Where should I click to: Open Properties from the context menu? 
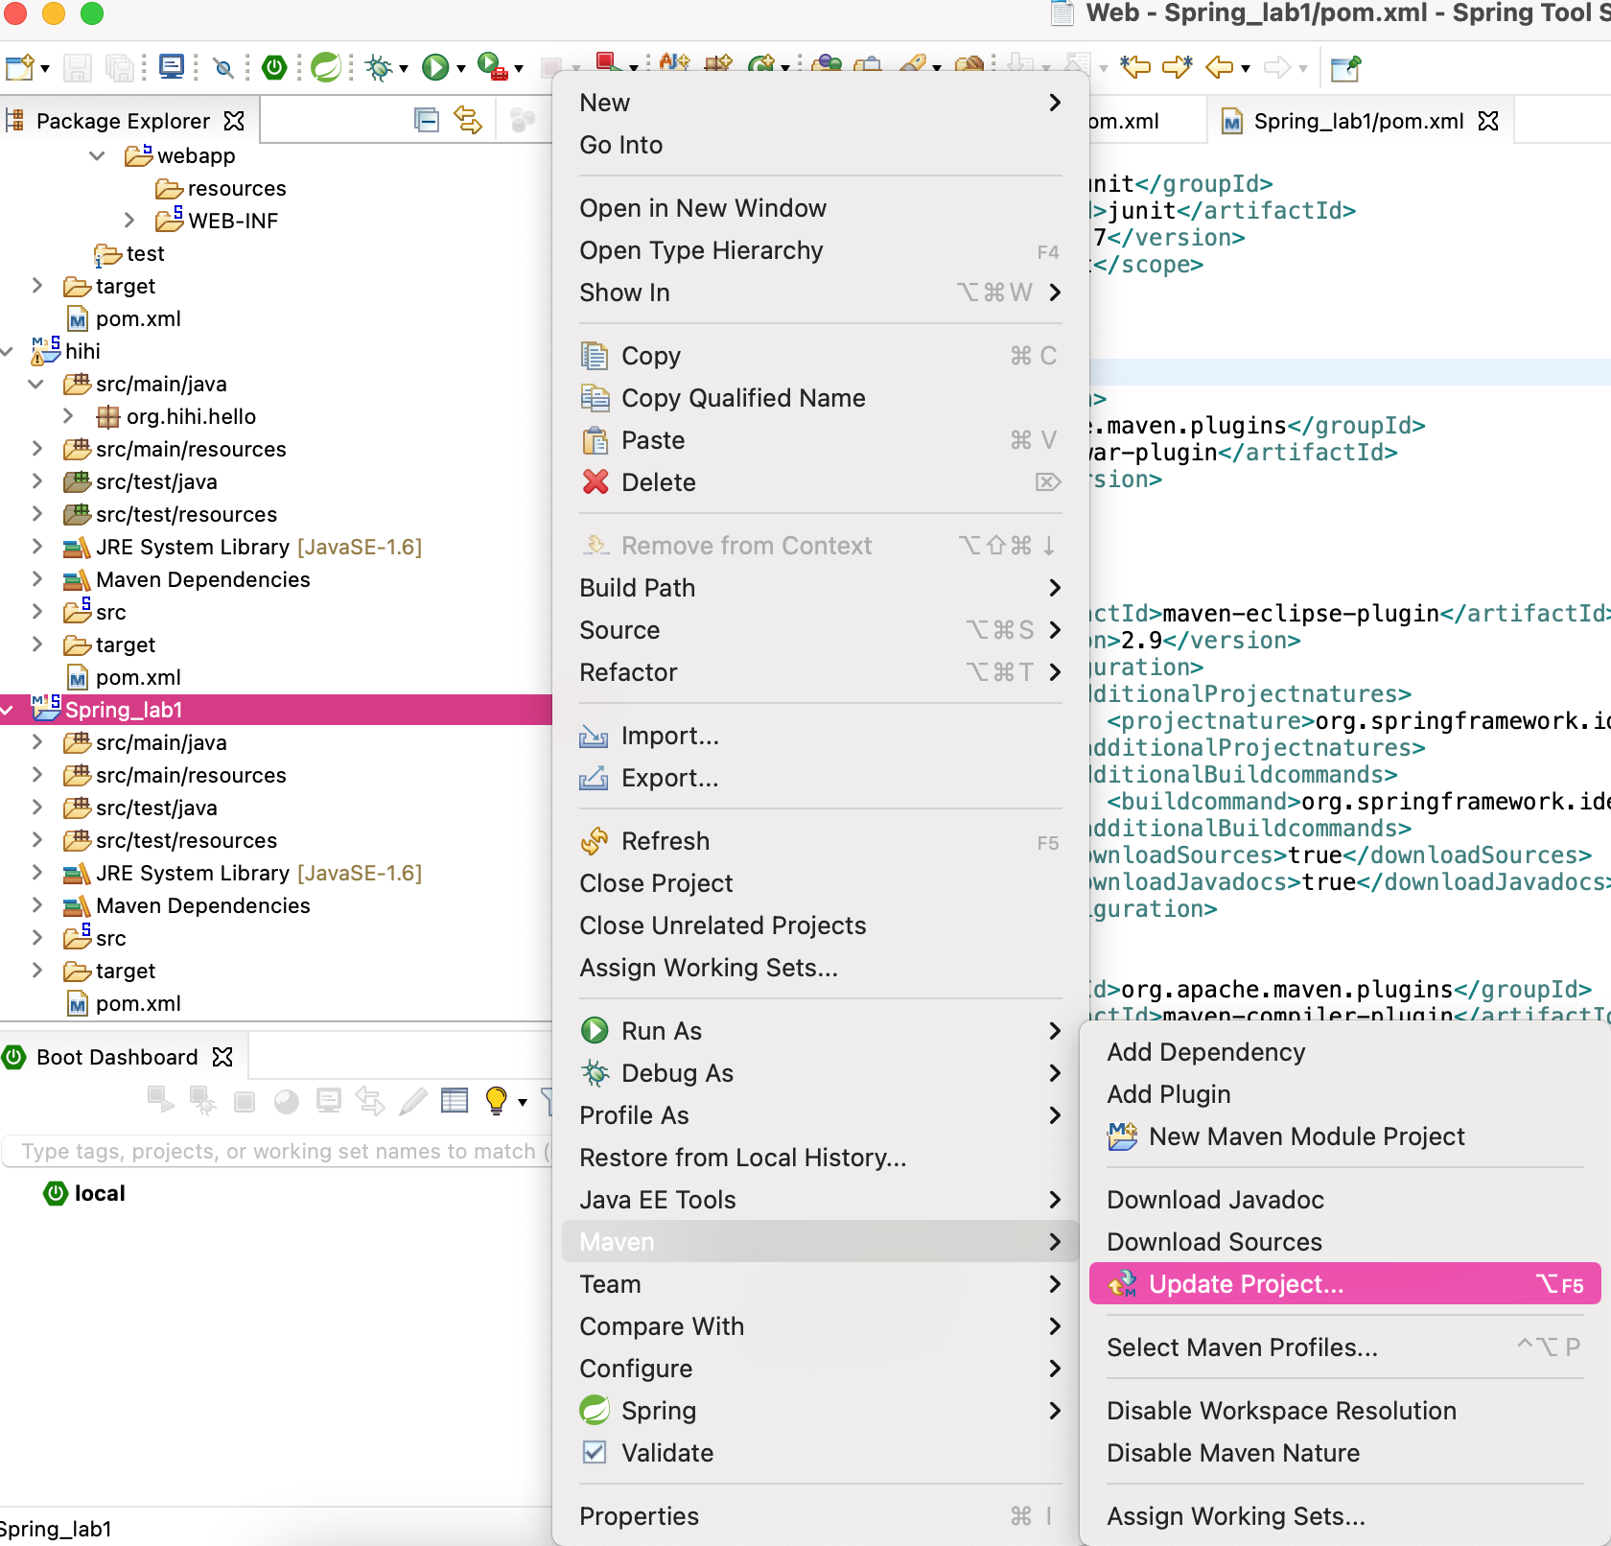(820, 1516)
